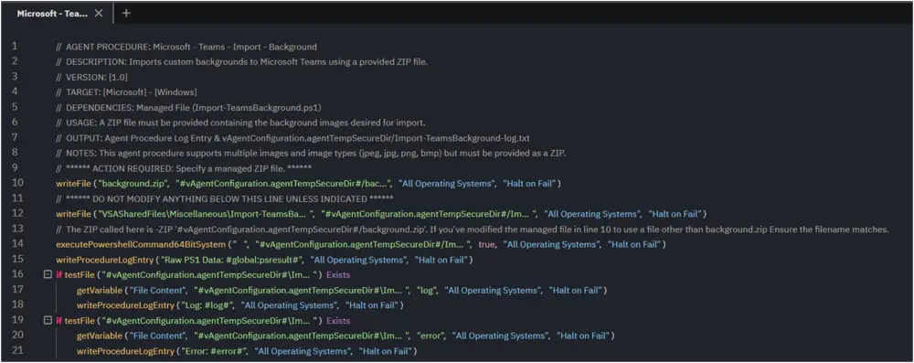Collapse the if testFile block on line 16
Screen dimensions: 914x363
pyautogui.click(x=48, y=274)
